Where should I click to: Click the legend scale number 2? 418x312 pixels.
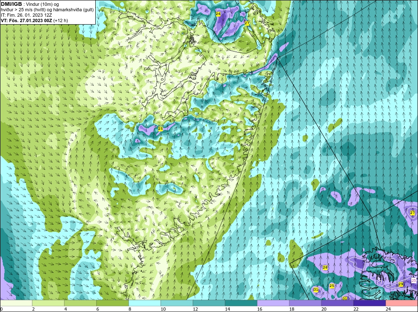pyautogui.click(x=33, y=309)
